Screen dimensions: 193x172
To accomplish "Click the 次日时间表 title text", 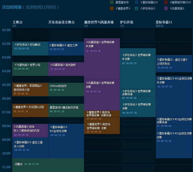I will (x=12, y=7).
